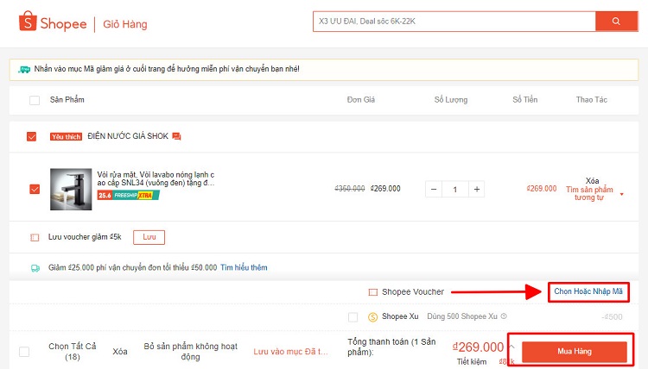Increase product quantity with plus button
Viewport: 648px width, 369px height.
click(476, 189)
